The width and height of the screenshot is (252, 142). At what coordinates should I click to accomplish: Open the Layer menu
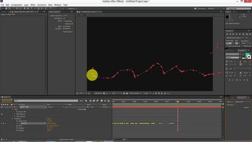point(26,5)
